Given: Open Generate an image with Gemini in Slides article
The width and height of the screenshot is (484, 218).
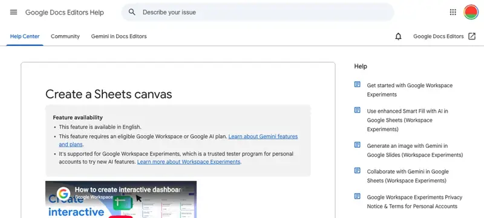Looking at the screenshot, I should [415, 150].
